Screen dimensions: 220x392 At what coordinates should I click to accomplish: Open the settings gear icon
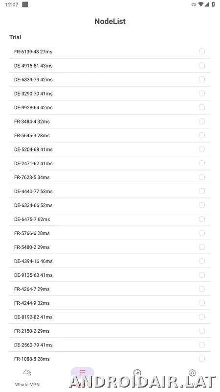point(192,373)
